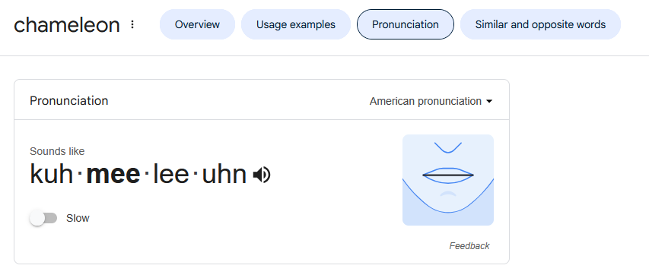Open the three-dot menu beside chameleon

[132, 24]
